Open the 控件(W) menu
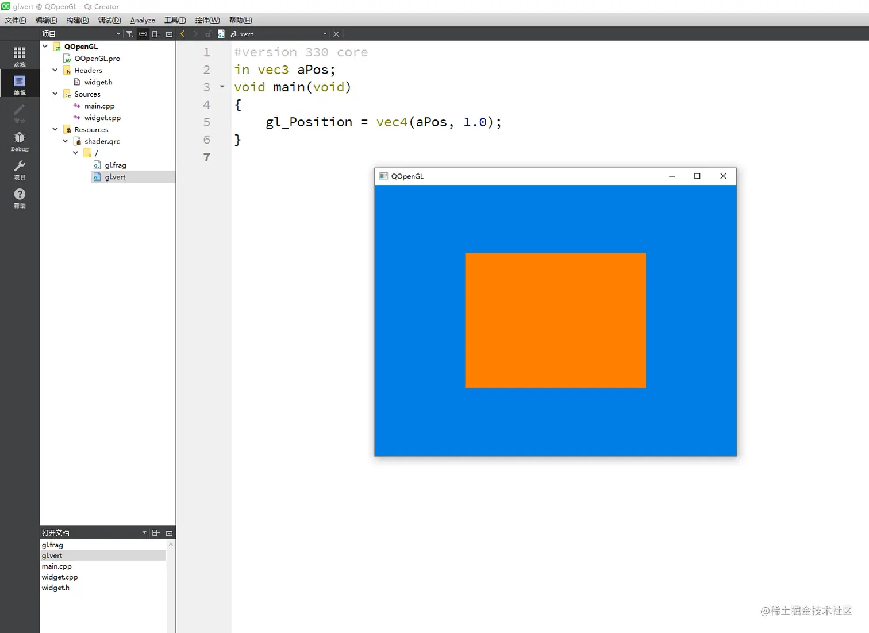 pos(207,20)
